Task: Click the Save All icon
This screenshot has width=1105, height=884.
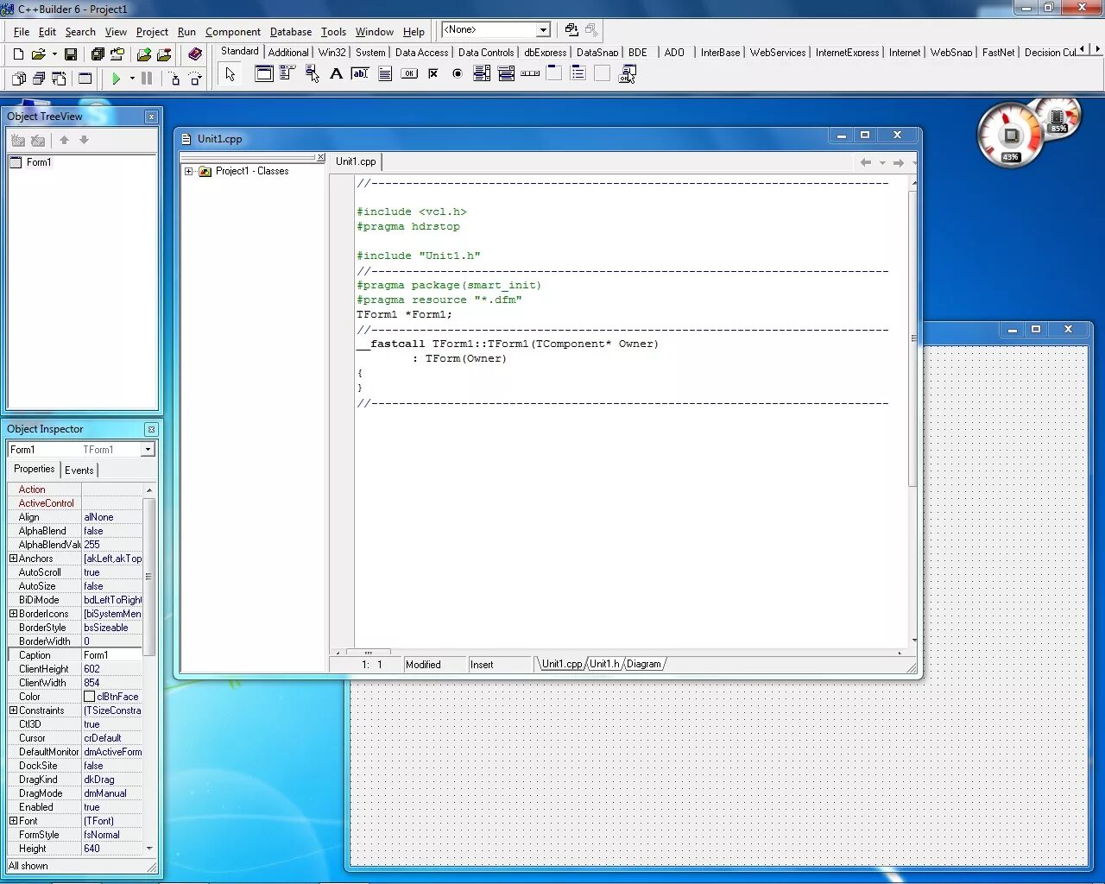Action: coord(98,54)
